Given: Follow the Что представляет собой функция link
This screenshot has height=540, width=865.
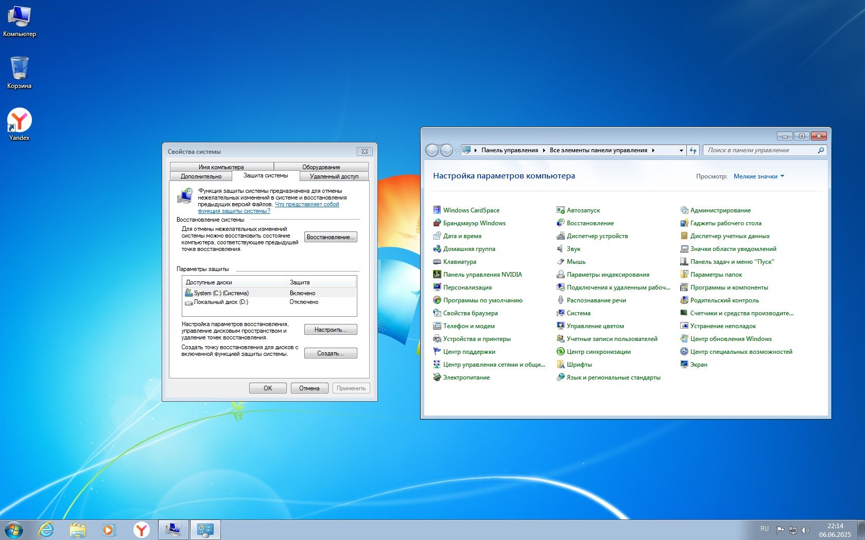Looking at the screenshot, I should point(306,205).
